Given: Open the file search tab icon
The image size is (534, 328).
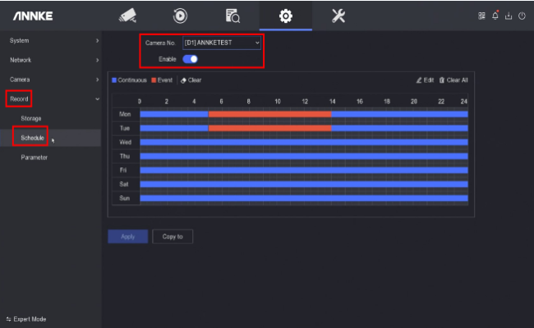Looking at the screenshot, I should 232,16.
